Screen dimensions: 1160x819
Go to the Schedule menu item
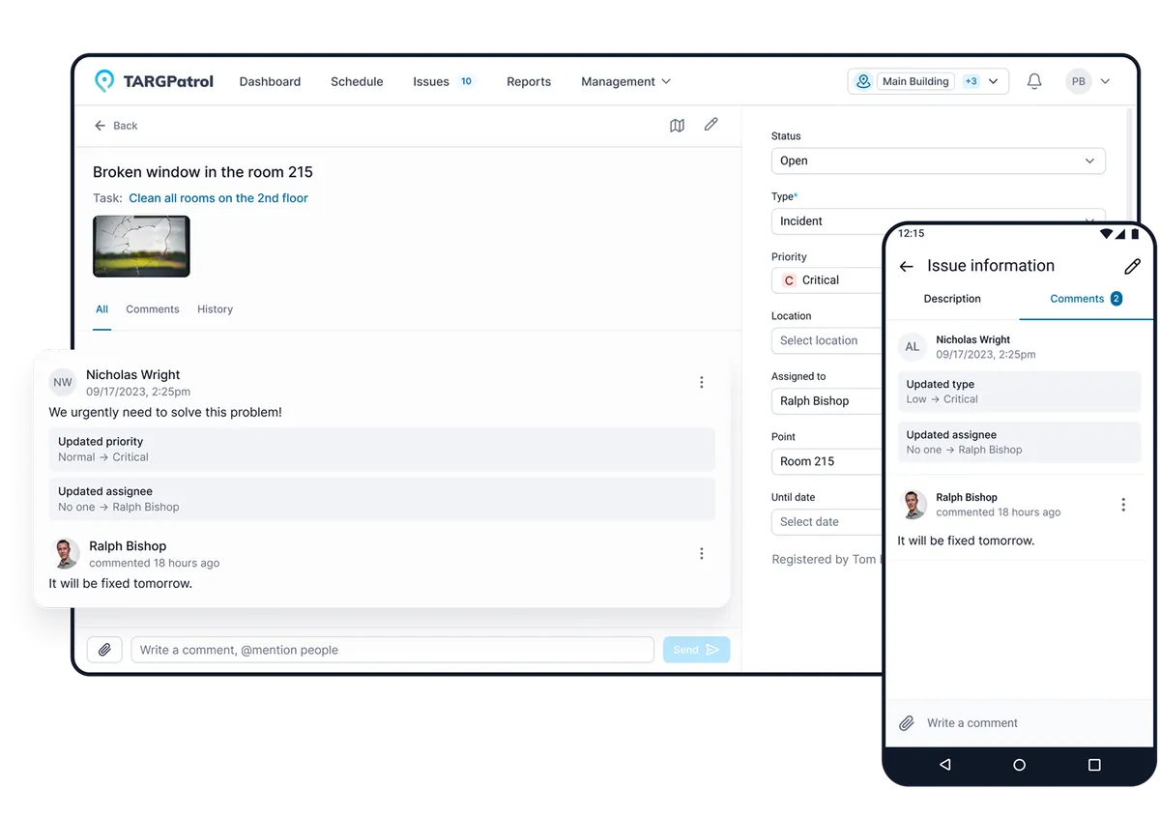[x=357, y=82]
